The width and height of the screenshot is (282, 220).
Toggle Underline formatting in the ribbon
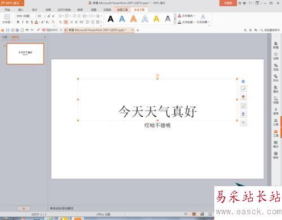click(27, 22)
